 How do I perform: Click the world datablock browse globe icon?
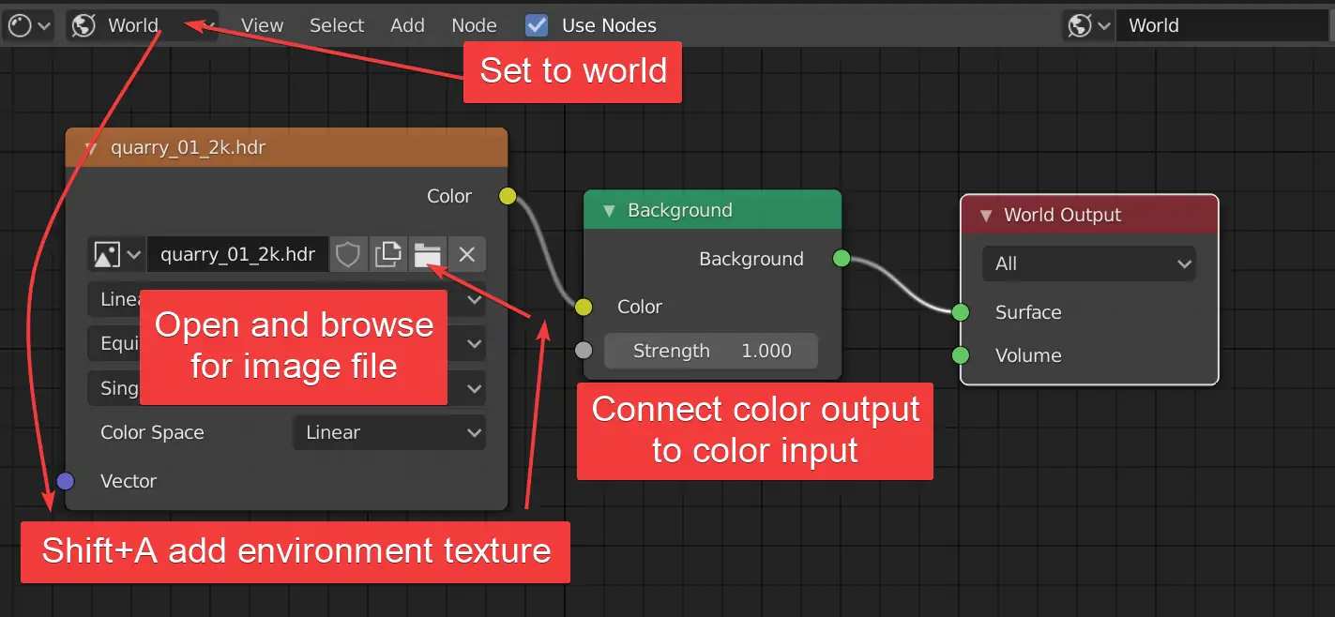click(x=1089, y=25)
